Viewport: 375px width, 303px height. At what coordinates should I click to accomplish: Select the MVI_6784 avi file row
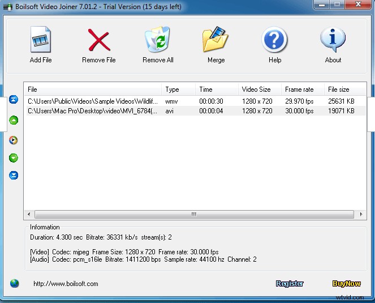click(x=196, y=111)
